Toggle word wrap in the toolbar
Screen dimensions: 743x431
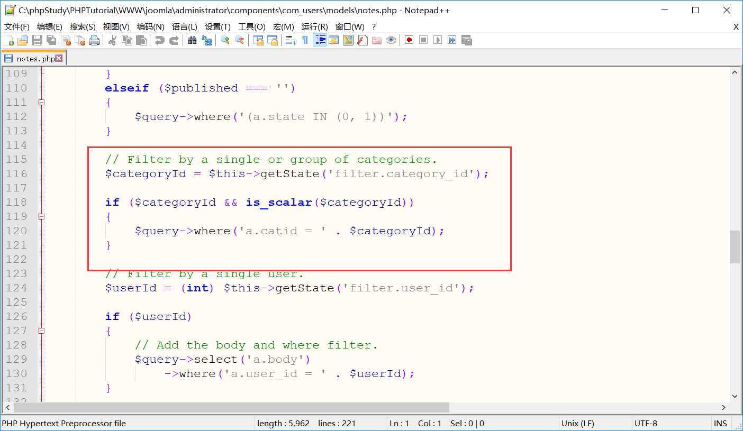click(x=291, y=40)
